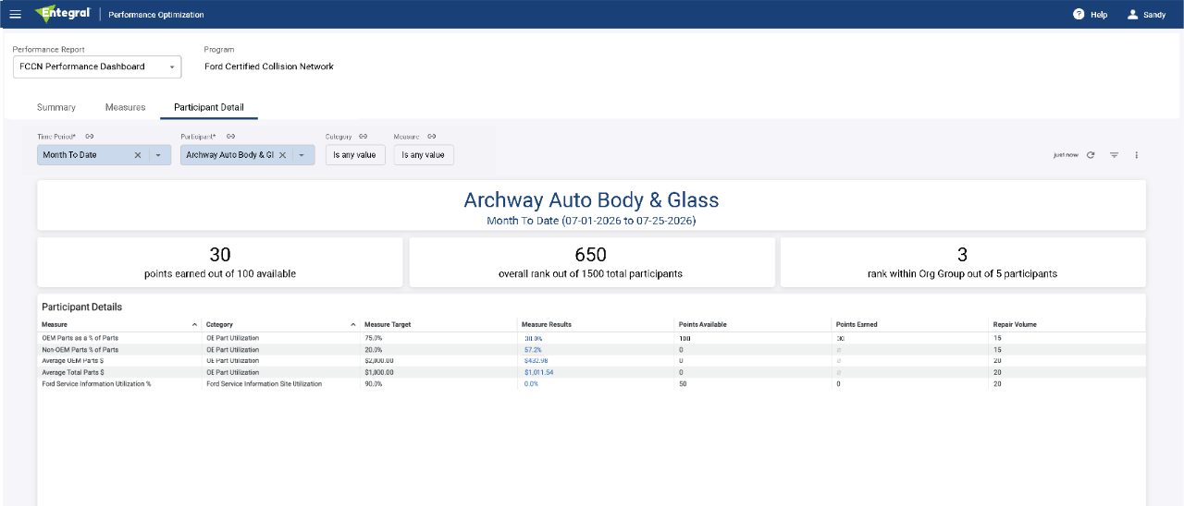Clear the Archway Auto Body participant selection
1184x506 pixels.
click(x=282, y=155)
